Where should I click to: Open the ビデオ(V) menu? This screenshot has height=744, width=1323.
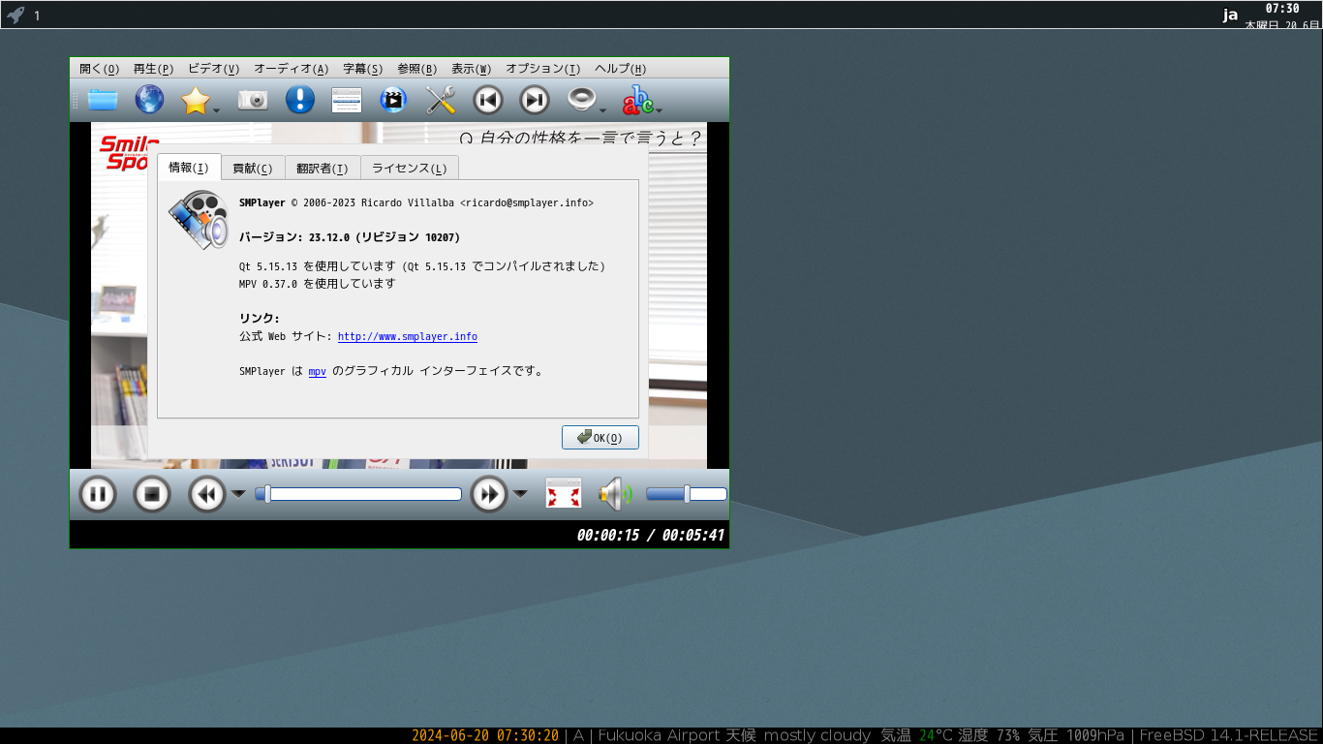[213, 69]
